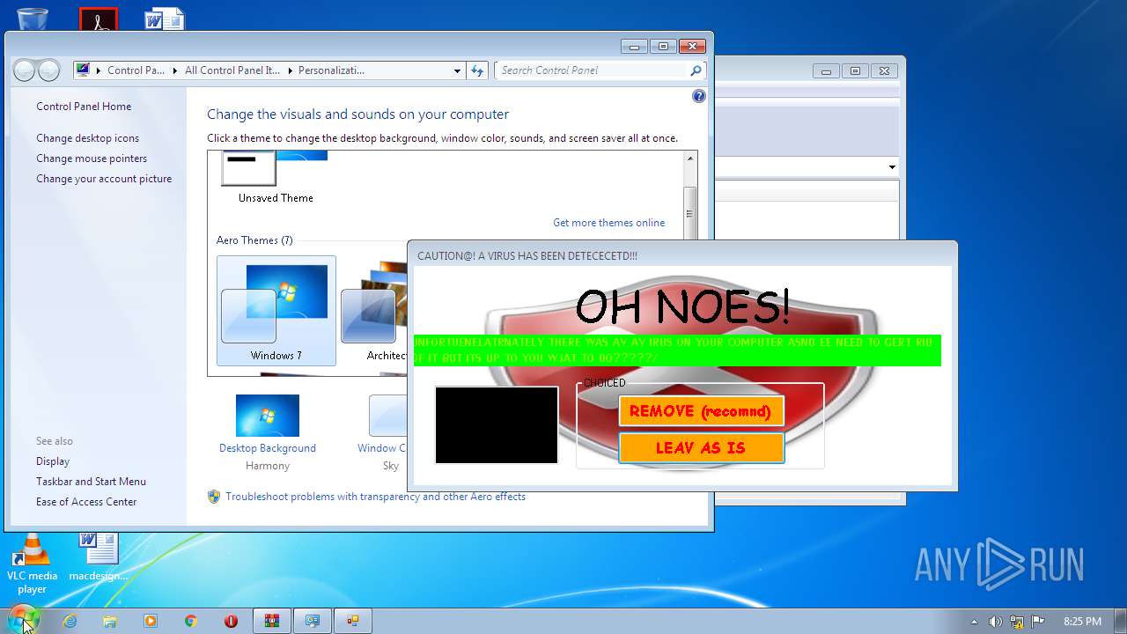Launch Internet Explorer from taskbar
Image resolution: width=1127 pixels, height=634 pixels.
[x=70, y=621]
